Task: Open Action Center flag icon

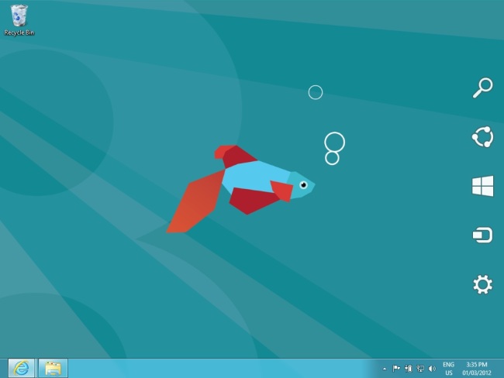Action: (396, 369)
